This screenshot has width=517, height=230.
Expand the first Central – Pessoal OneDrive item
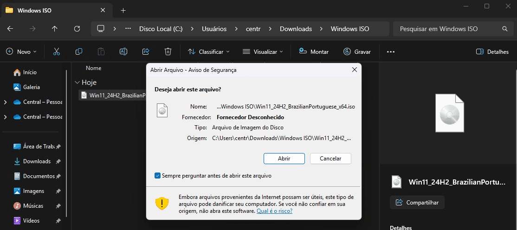point(5,102)
